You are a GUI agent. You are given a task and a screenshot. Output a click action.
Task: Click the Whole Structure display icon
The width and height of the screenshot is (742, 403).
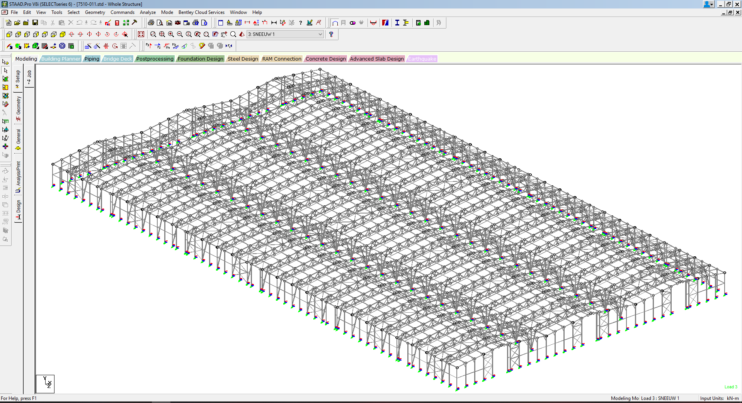(141, 34)
